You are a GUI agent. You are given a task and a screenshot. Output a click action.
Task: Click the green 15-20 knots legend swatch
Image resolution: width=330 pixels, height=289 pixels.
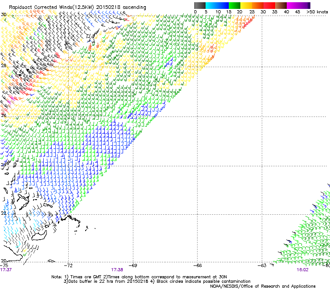pos(235,5)
